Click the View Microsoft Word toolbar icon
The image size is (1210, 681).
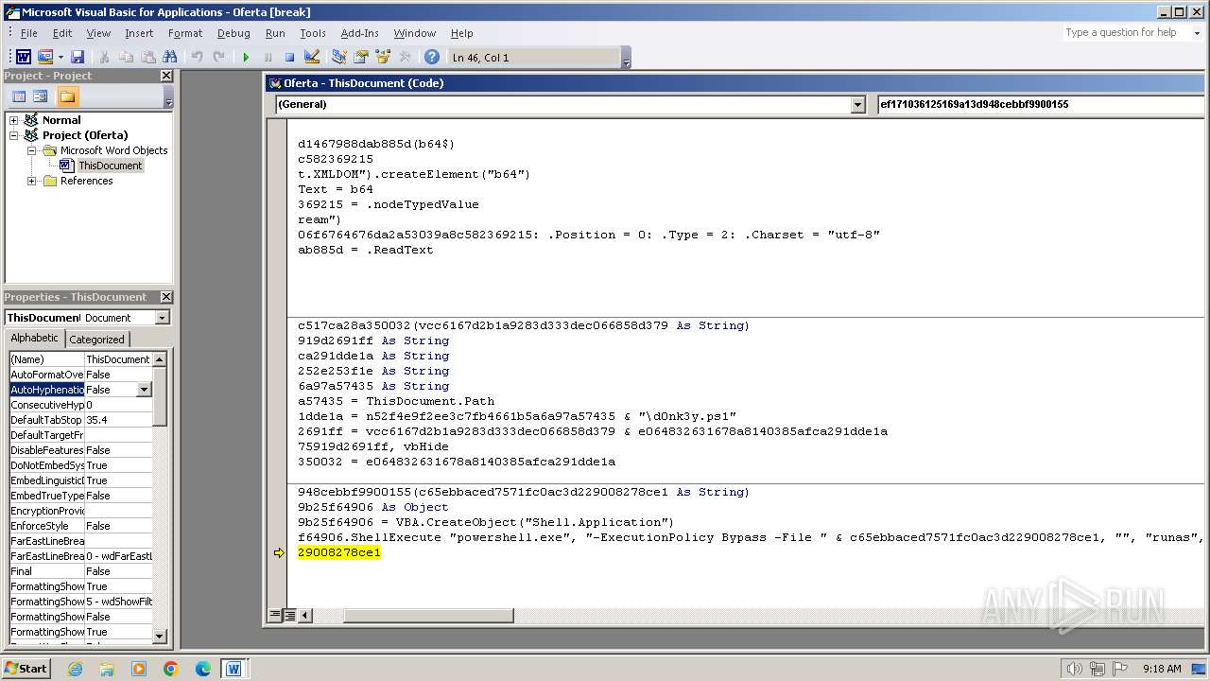[x=24, y=57]
